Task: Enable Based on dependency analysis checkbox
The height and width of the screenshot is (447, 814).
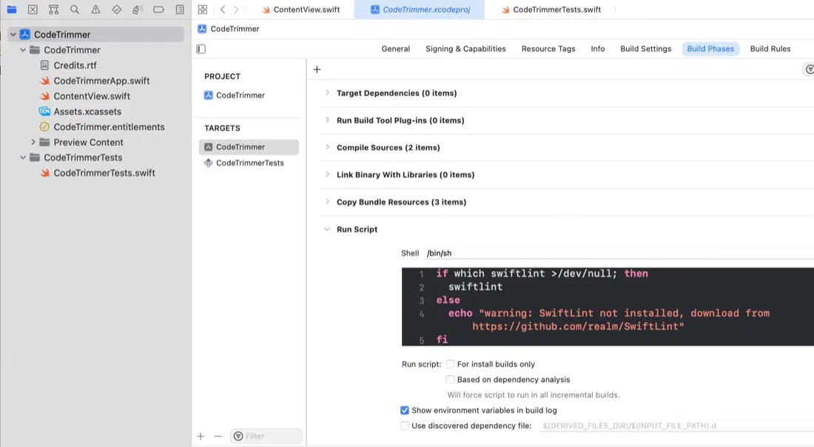Action: pos(450,380)
